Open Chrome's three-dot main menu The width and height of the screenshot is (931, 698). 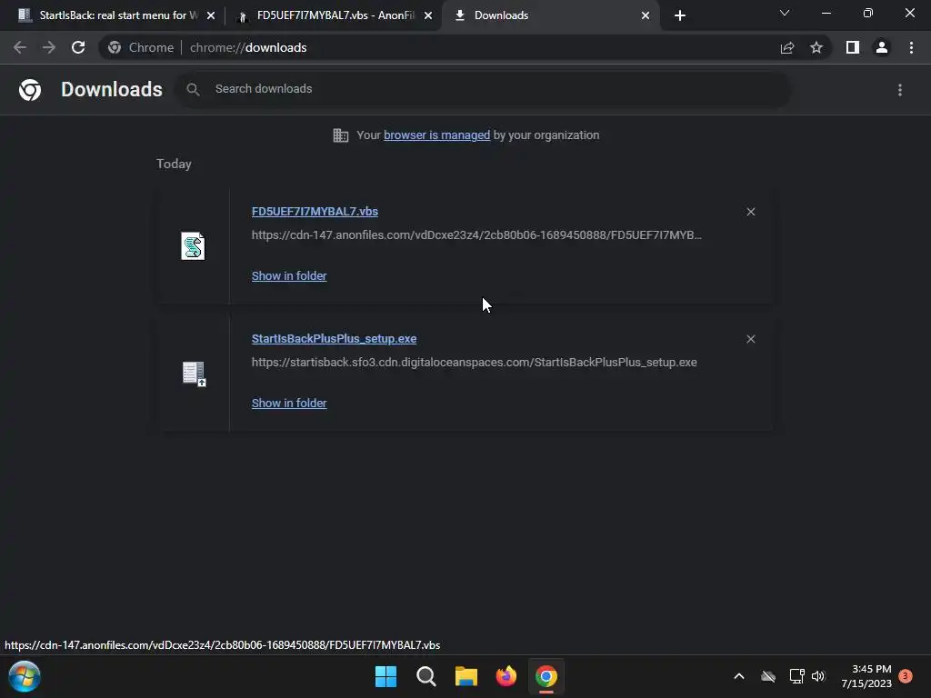(x=911, y=47)
